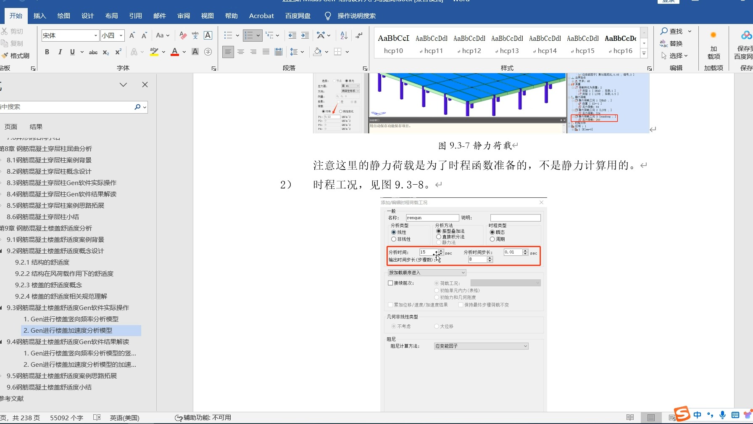The image size is (753, 424).
Task: Click the Sogou input method icon in tray
Action: click(x=681, y=414)
